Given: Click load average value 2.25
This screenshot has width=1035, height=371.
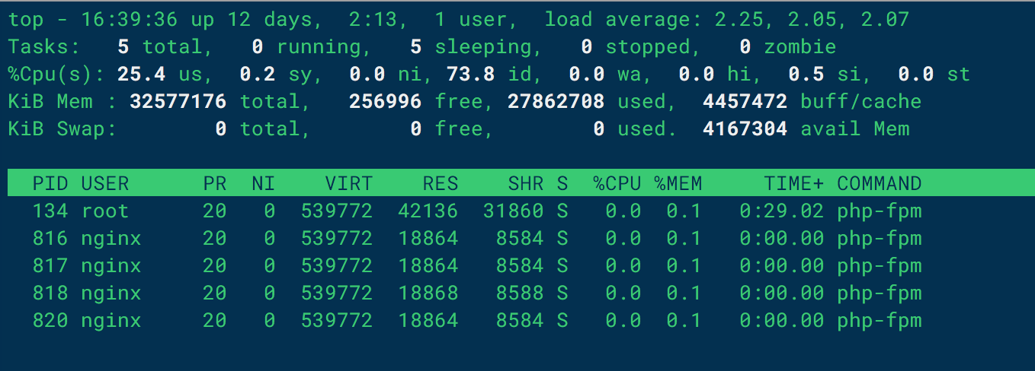Looking at the screenshot, I should click(x=739, y=19).
